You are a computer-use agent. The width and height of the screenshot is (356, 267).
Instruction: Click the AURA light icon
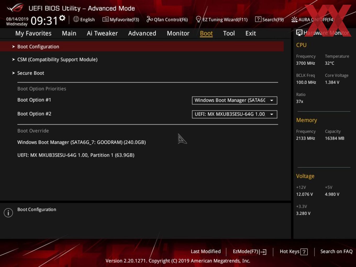[x=294, y=19]
